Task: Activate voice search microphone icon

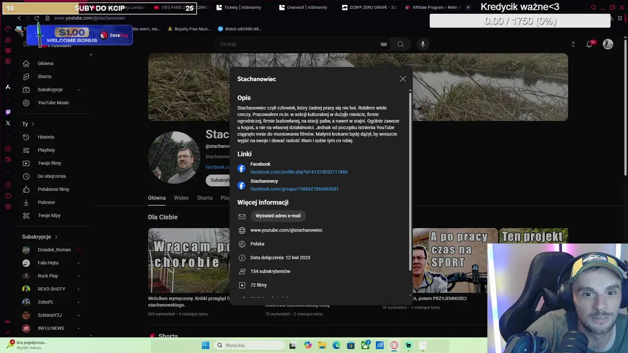Action: (422, 44)
